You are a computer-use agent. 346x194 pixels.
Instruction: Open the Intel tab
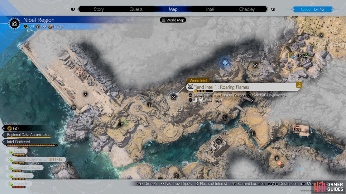click(210, 9)
